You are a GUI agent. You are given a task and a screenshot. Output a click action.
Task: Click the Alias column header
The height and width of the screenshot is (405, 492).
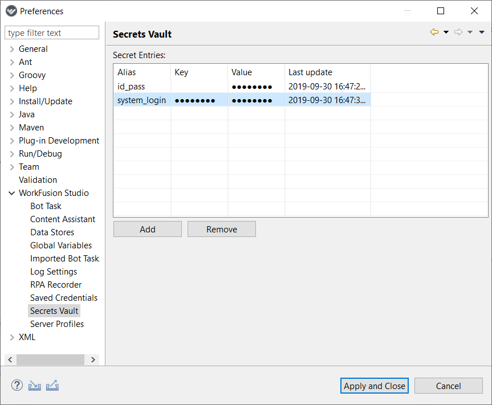[142, 72]
